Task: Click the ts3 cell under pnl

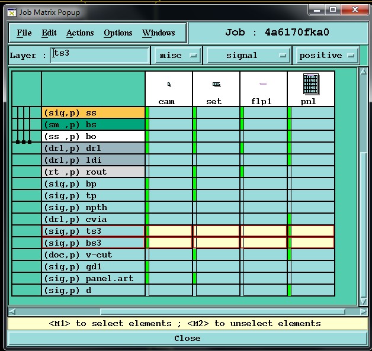Action: (311, 231)
